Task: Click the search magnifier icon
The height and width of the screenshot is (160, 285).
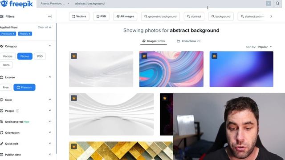Action: coord(277,4)
